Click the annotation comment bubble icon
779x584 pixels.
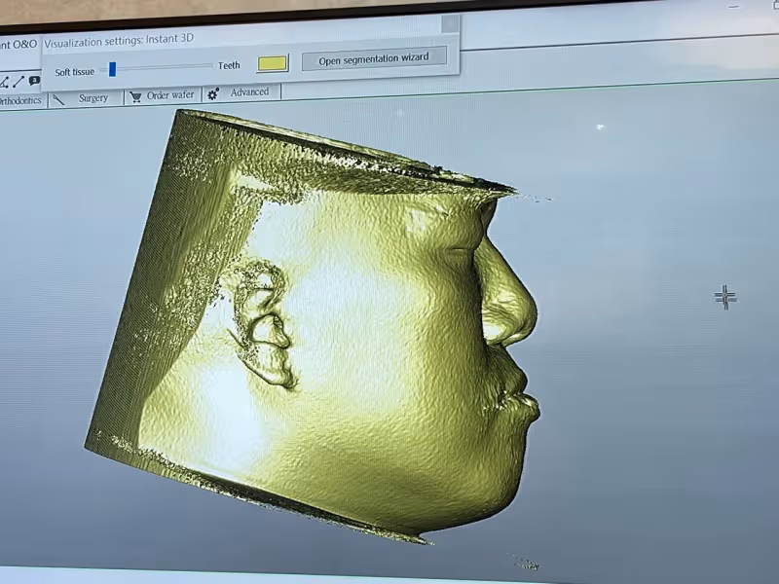34,80
